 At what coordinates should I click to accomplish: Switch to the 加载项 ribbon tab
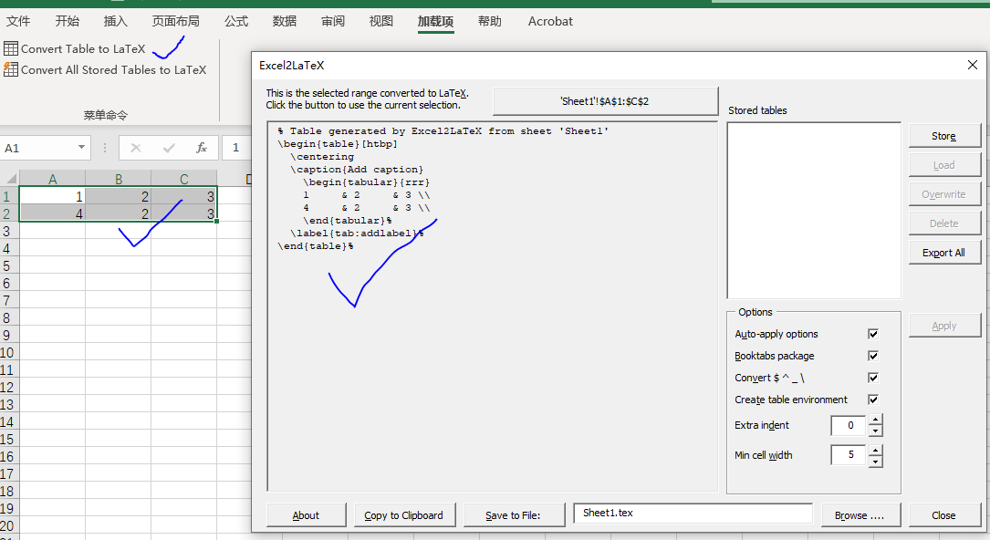point(435,21)
